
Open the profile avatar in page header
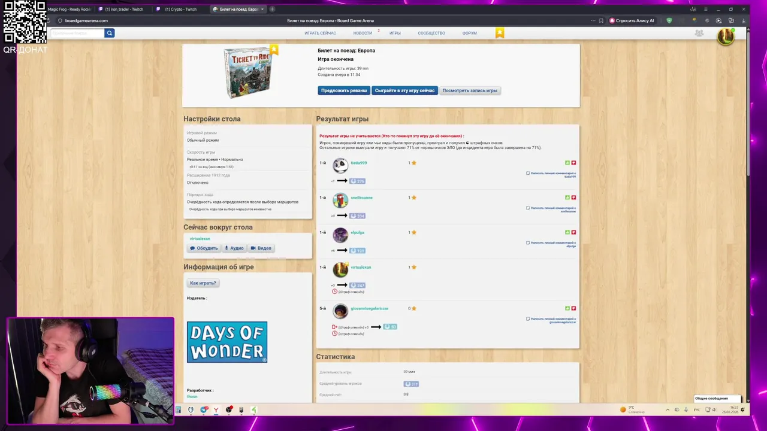(x=726, y=36)
